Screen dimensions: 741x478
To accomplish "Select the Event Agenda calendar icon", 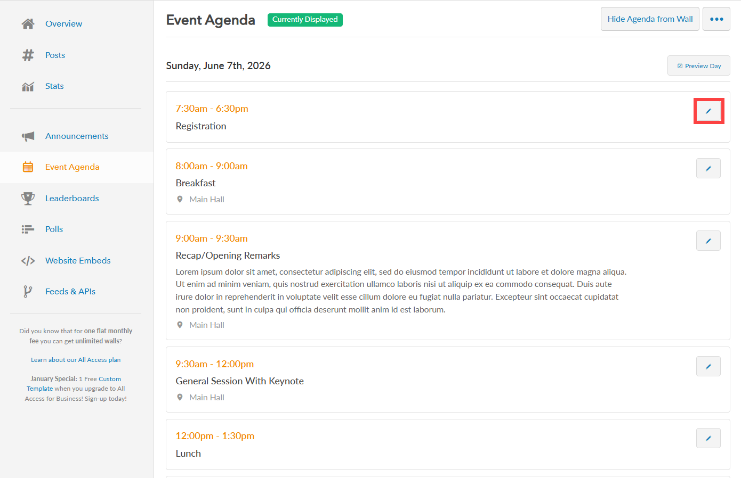I will (x=28, y=167).
